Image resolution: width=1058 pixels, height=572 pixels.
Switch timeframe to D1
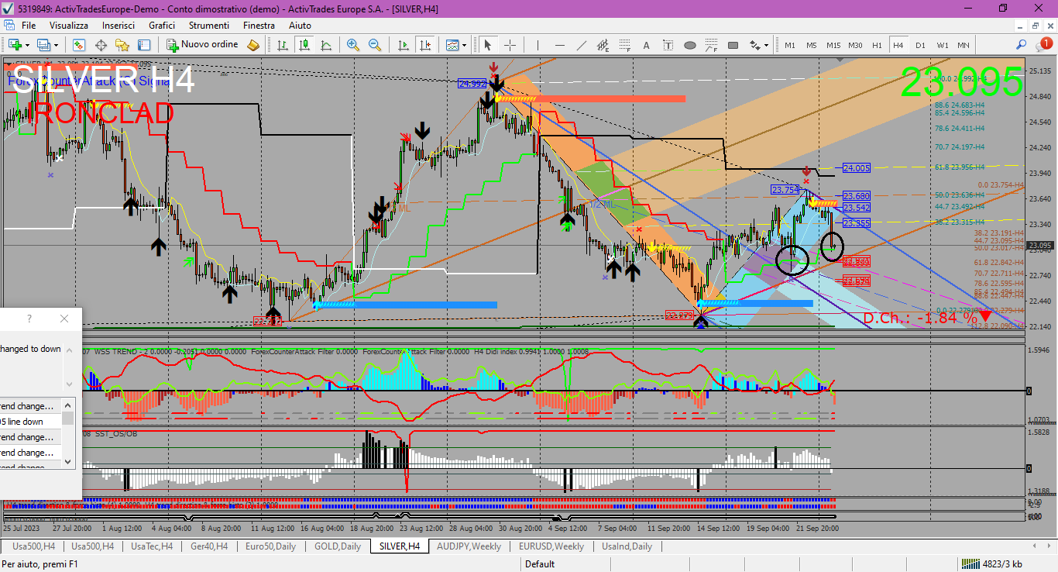[x=920, y=45]
